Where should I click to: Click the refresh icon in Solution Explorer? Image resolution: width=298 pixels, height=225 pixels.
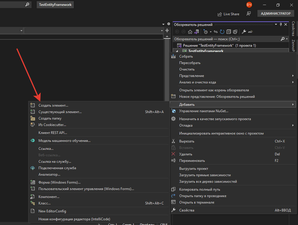tap(222, 32)
